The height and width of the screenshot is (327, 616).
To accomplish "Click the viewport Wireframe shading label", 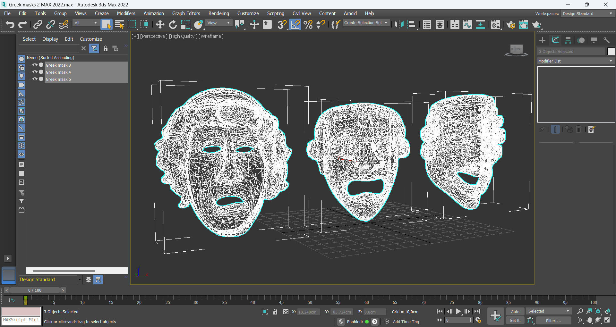I will click(211, 36).
